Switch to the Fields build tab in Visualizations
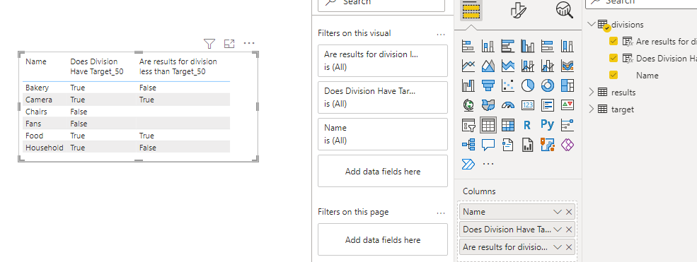This screenshot has width=697, height=262. [471, 10]
